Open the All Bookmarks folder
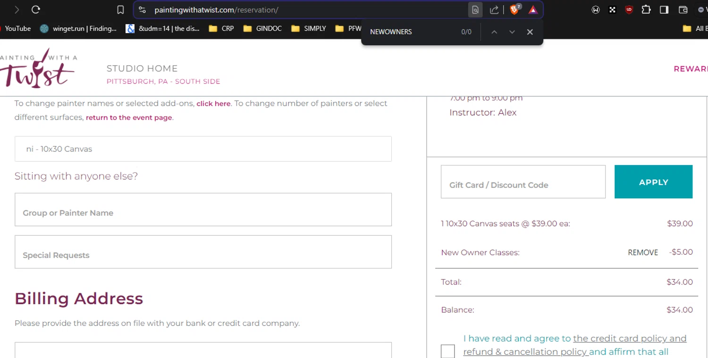 [695, 28]
